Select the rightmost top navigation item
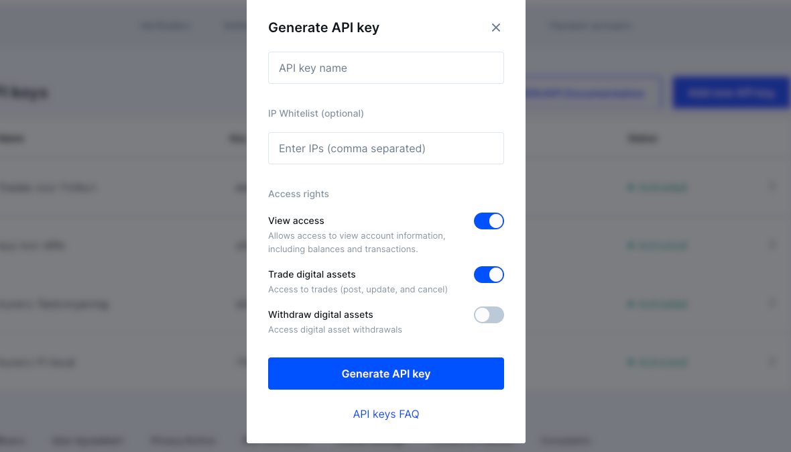Viewport: 791px width, 452px height. tap(589, 25)
